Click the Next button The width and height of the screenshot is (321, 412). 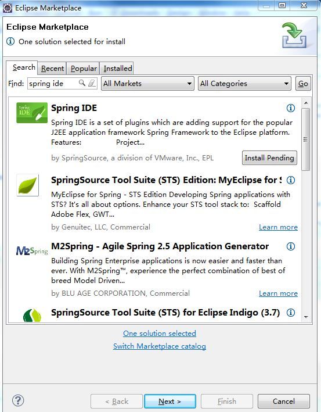point(170,401)
